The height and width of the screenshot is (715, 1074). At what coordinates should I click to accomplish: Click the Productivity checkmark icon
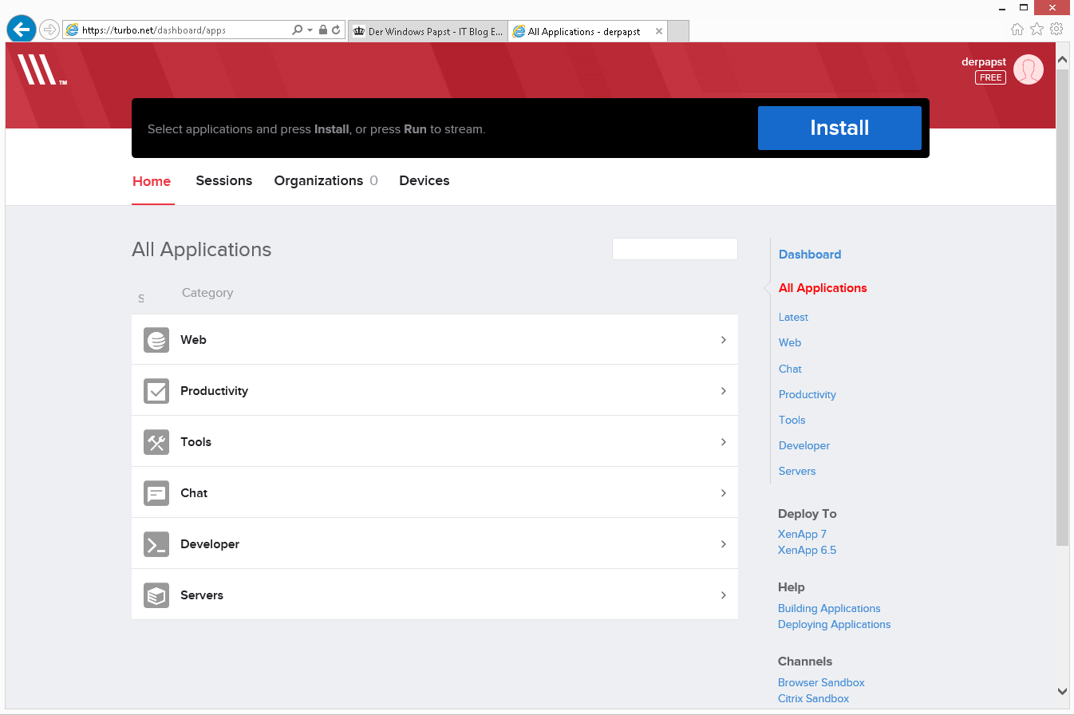156,391
